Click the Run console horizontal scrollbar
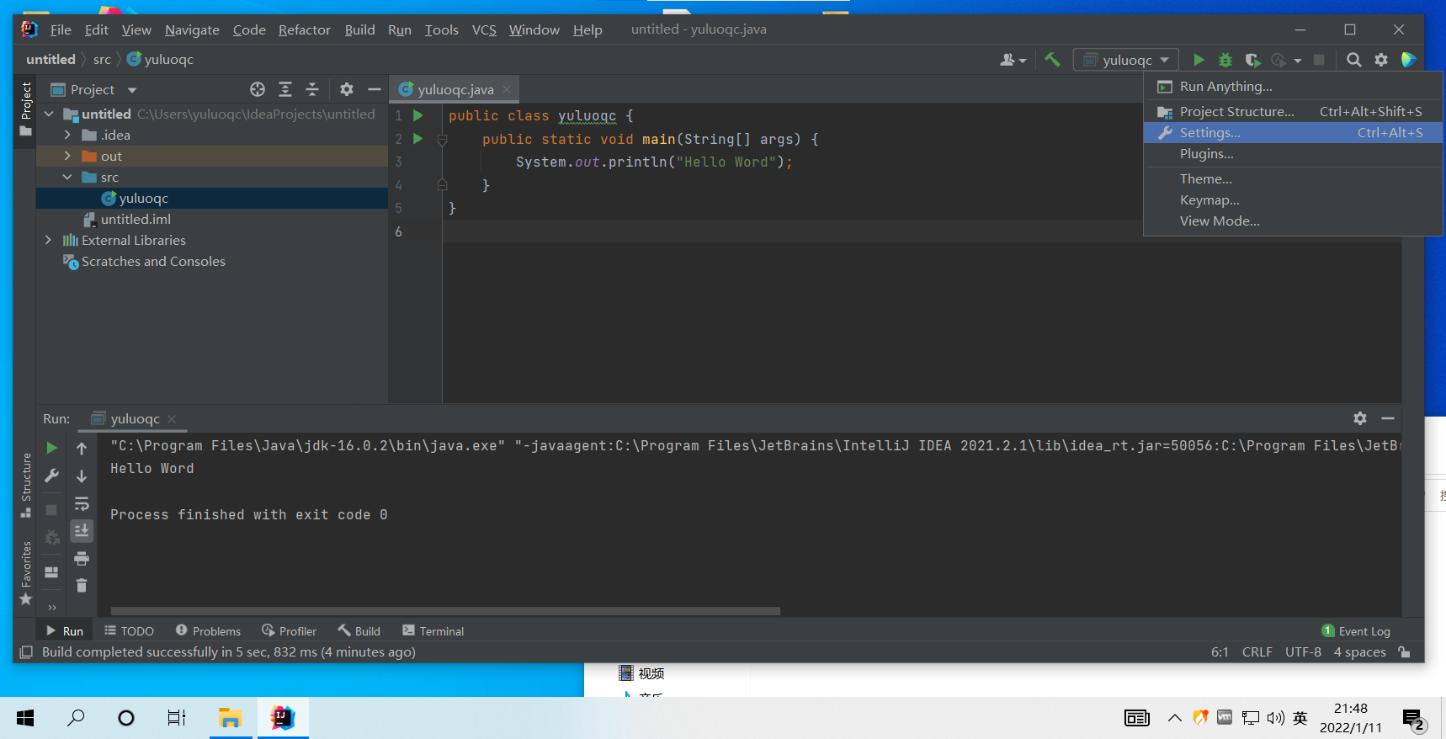1446x739 pixels. (x=445, y=611)
